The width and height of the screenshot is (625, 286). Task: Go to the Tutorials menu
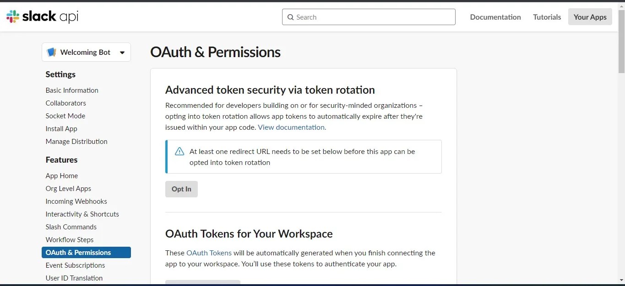point(546,17)
